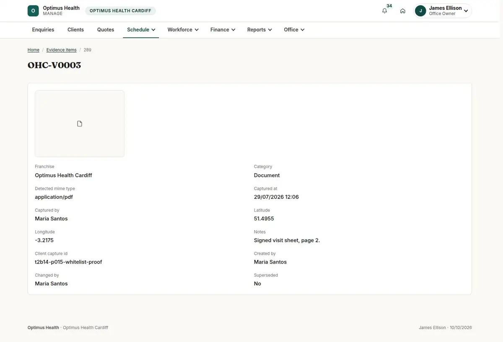Open the Evidence Items breadcrumb link
503x342 pixels.
[61, 50]
